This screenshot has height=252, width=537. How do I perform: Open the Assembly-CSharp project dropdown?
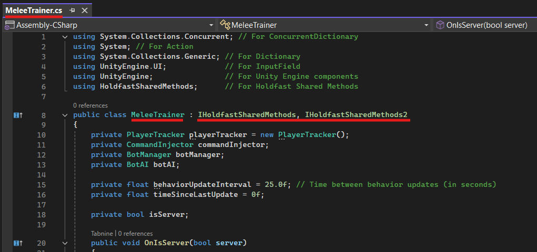pyautogui.click(x=211, y=25)
